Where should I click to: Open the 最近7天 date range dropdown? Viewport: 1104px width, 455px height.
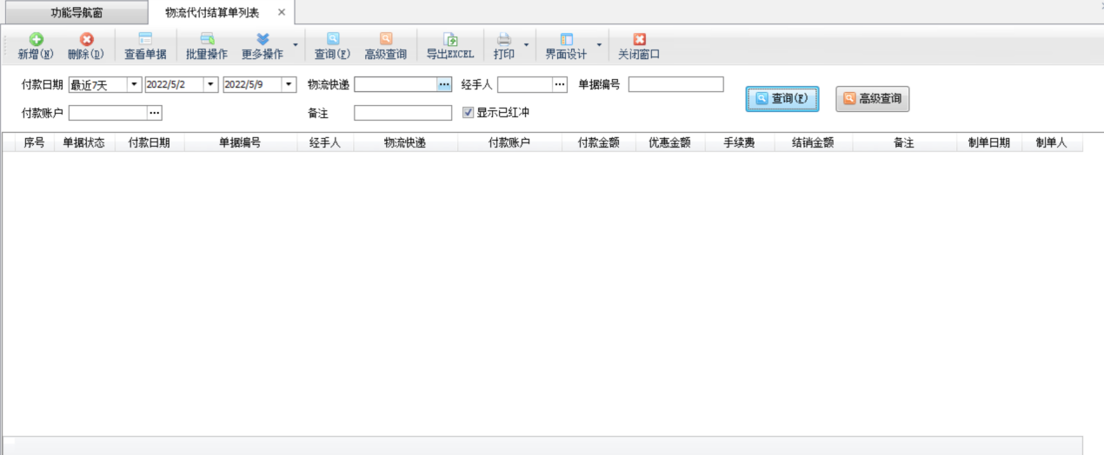point(134,84)
